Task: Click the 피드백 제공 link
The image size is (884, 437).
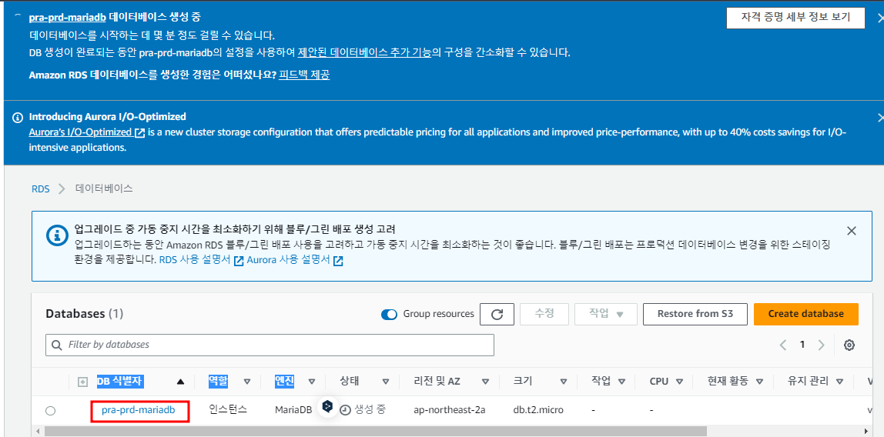Action: coord(304,75)
